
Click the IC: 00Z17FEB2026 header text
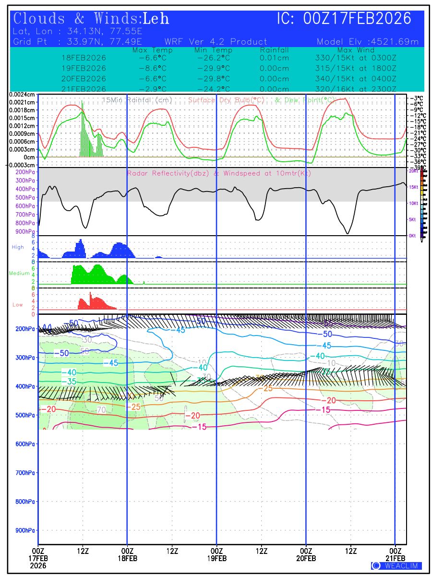344,19
